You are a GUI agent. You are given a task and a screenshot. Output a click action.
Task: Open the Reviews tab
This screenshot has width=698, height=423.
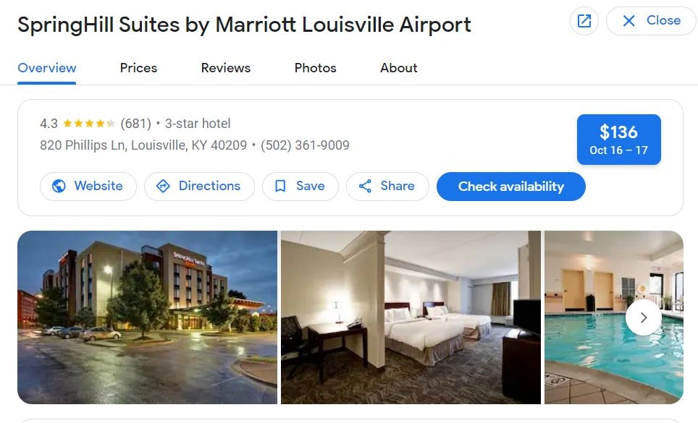tap(226, 68)
